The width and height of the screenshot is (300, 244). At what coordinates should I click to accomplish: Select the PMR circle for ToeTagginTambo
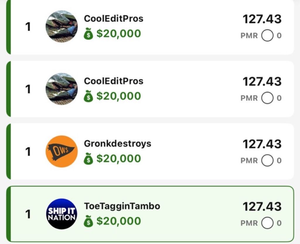point(267,223)
